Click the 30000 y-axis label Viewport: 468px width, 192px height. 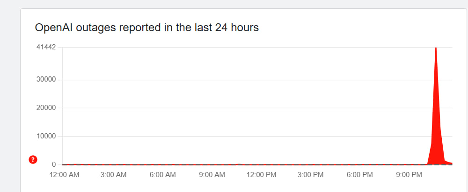coord(46,79)
